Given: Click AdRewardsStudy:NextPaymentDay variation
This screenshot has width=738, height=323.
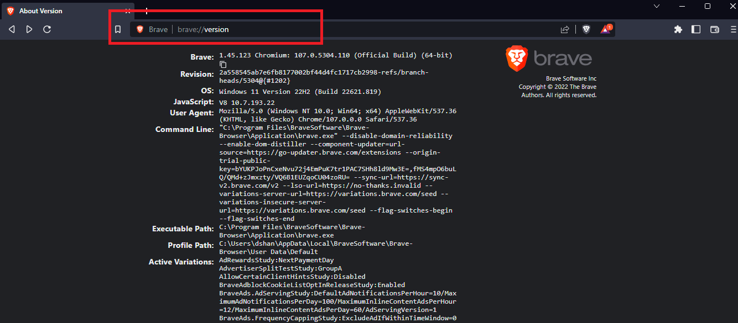Looking at the screenshot, I should (x=277, y=260).
